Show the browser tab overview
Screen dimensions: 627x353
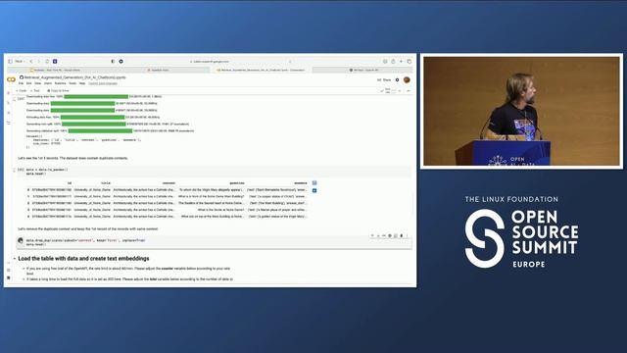click(x=410, y=61)
